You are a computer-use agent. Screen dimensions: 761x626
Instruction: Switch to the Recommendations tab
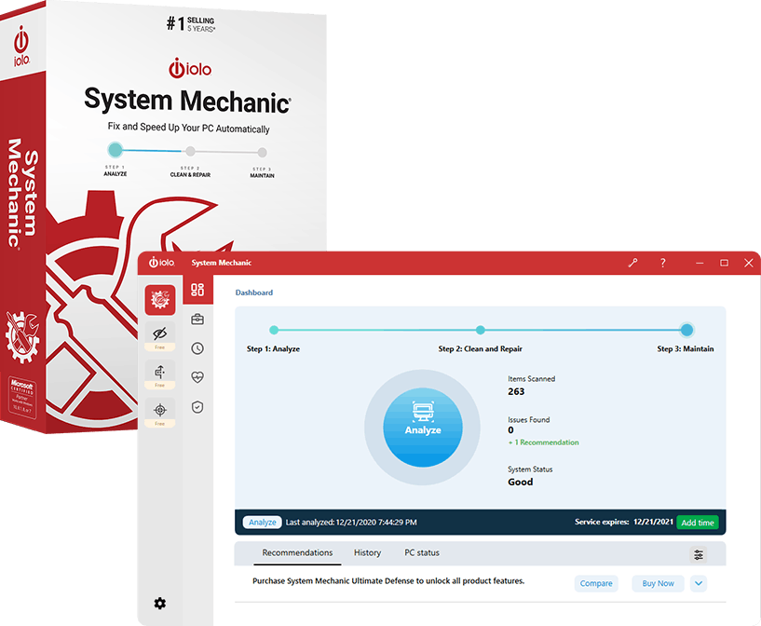tap(297, 552)
